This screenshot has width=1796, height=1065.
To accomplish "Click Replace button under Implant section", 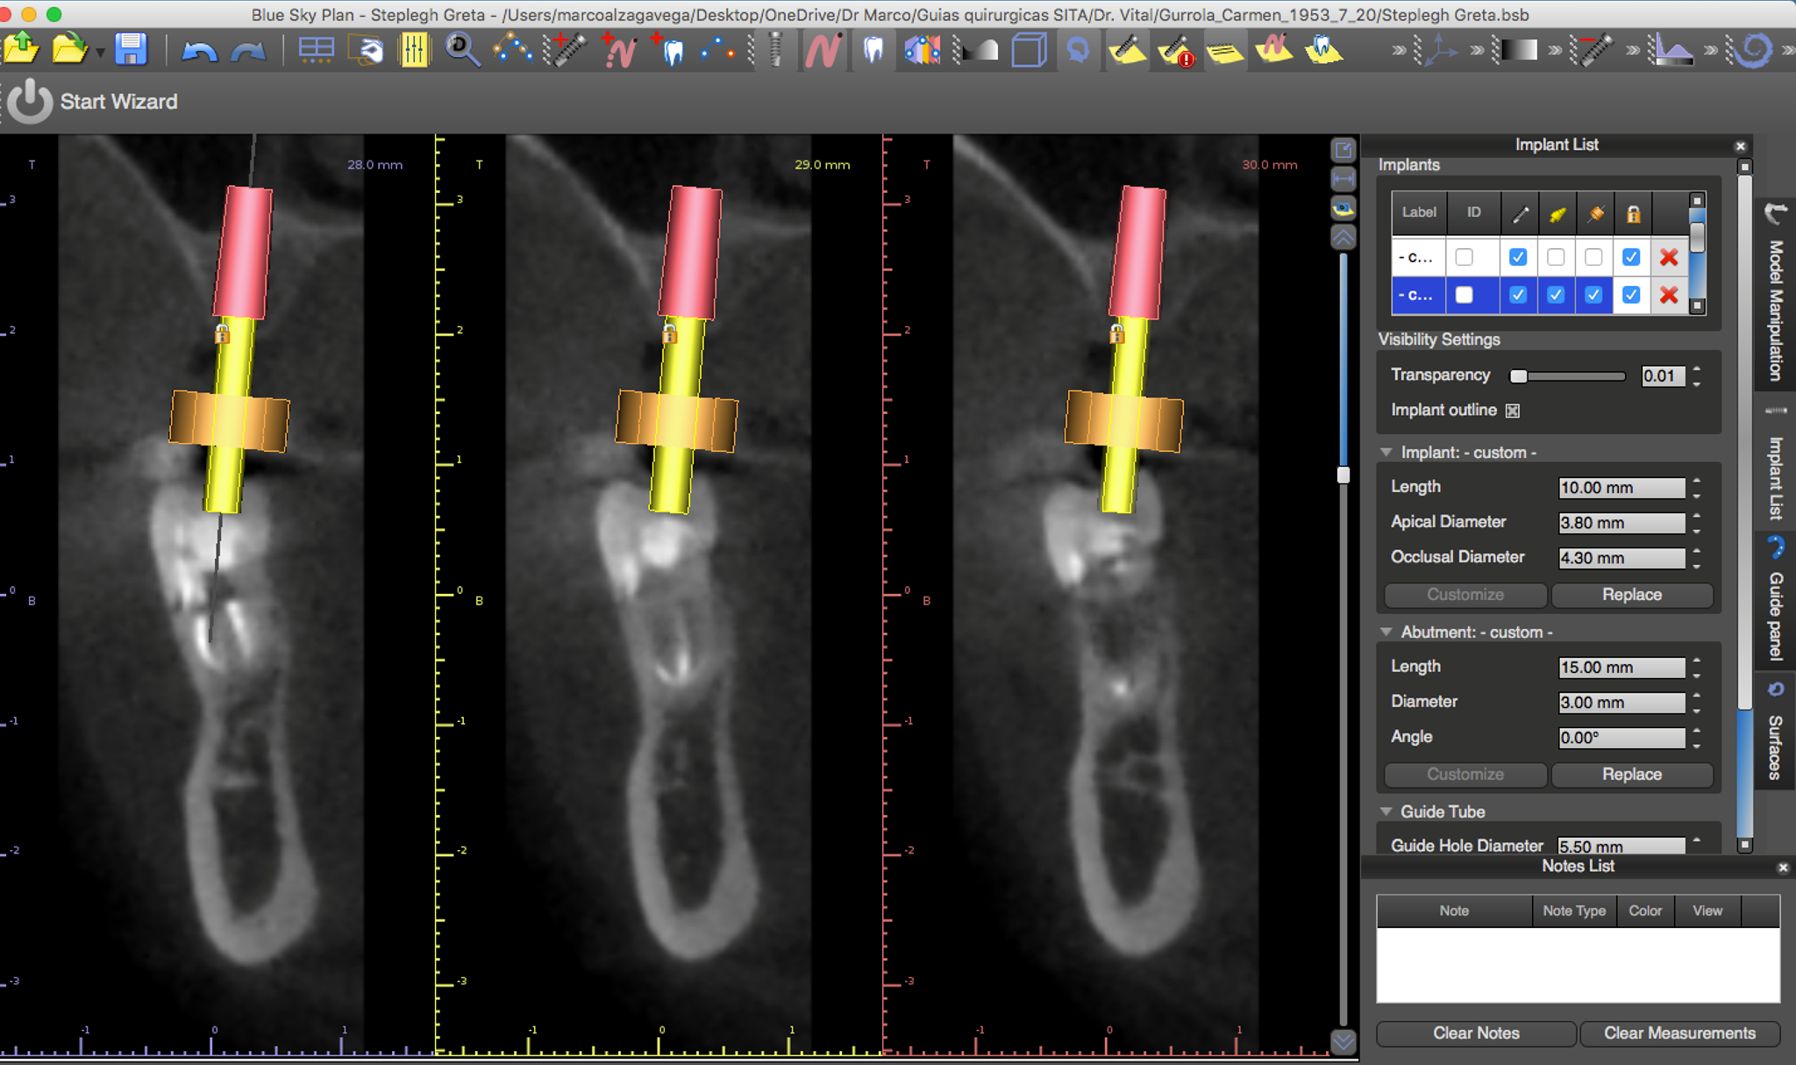I will click(1632, 595).
